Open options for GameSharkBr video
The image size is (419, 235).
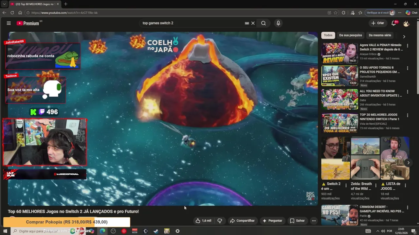pyautogui.click(x=408, y=68)
